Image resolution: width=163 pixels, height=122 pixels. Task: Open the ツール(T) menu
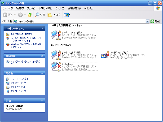[x=60, y=8]
